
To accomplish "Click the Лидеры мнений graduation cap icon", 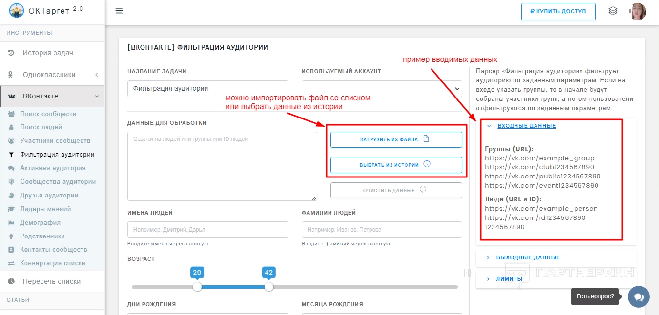I will click(x=11, y=209).
